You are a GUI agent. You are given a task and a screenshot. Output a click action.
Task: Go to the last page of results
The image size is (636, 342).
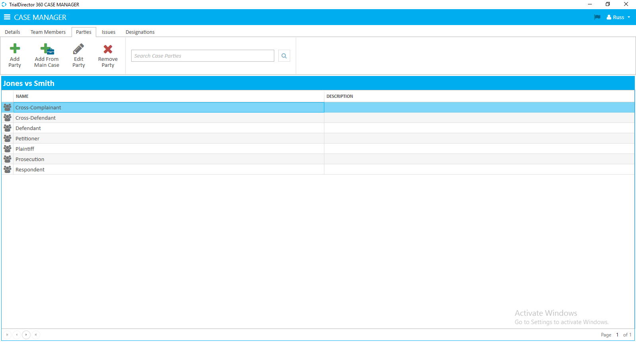[36, 335]
